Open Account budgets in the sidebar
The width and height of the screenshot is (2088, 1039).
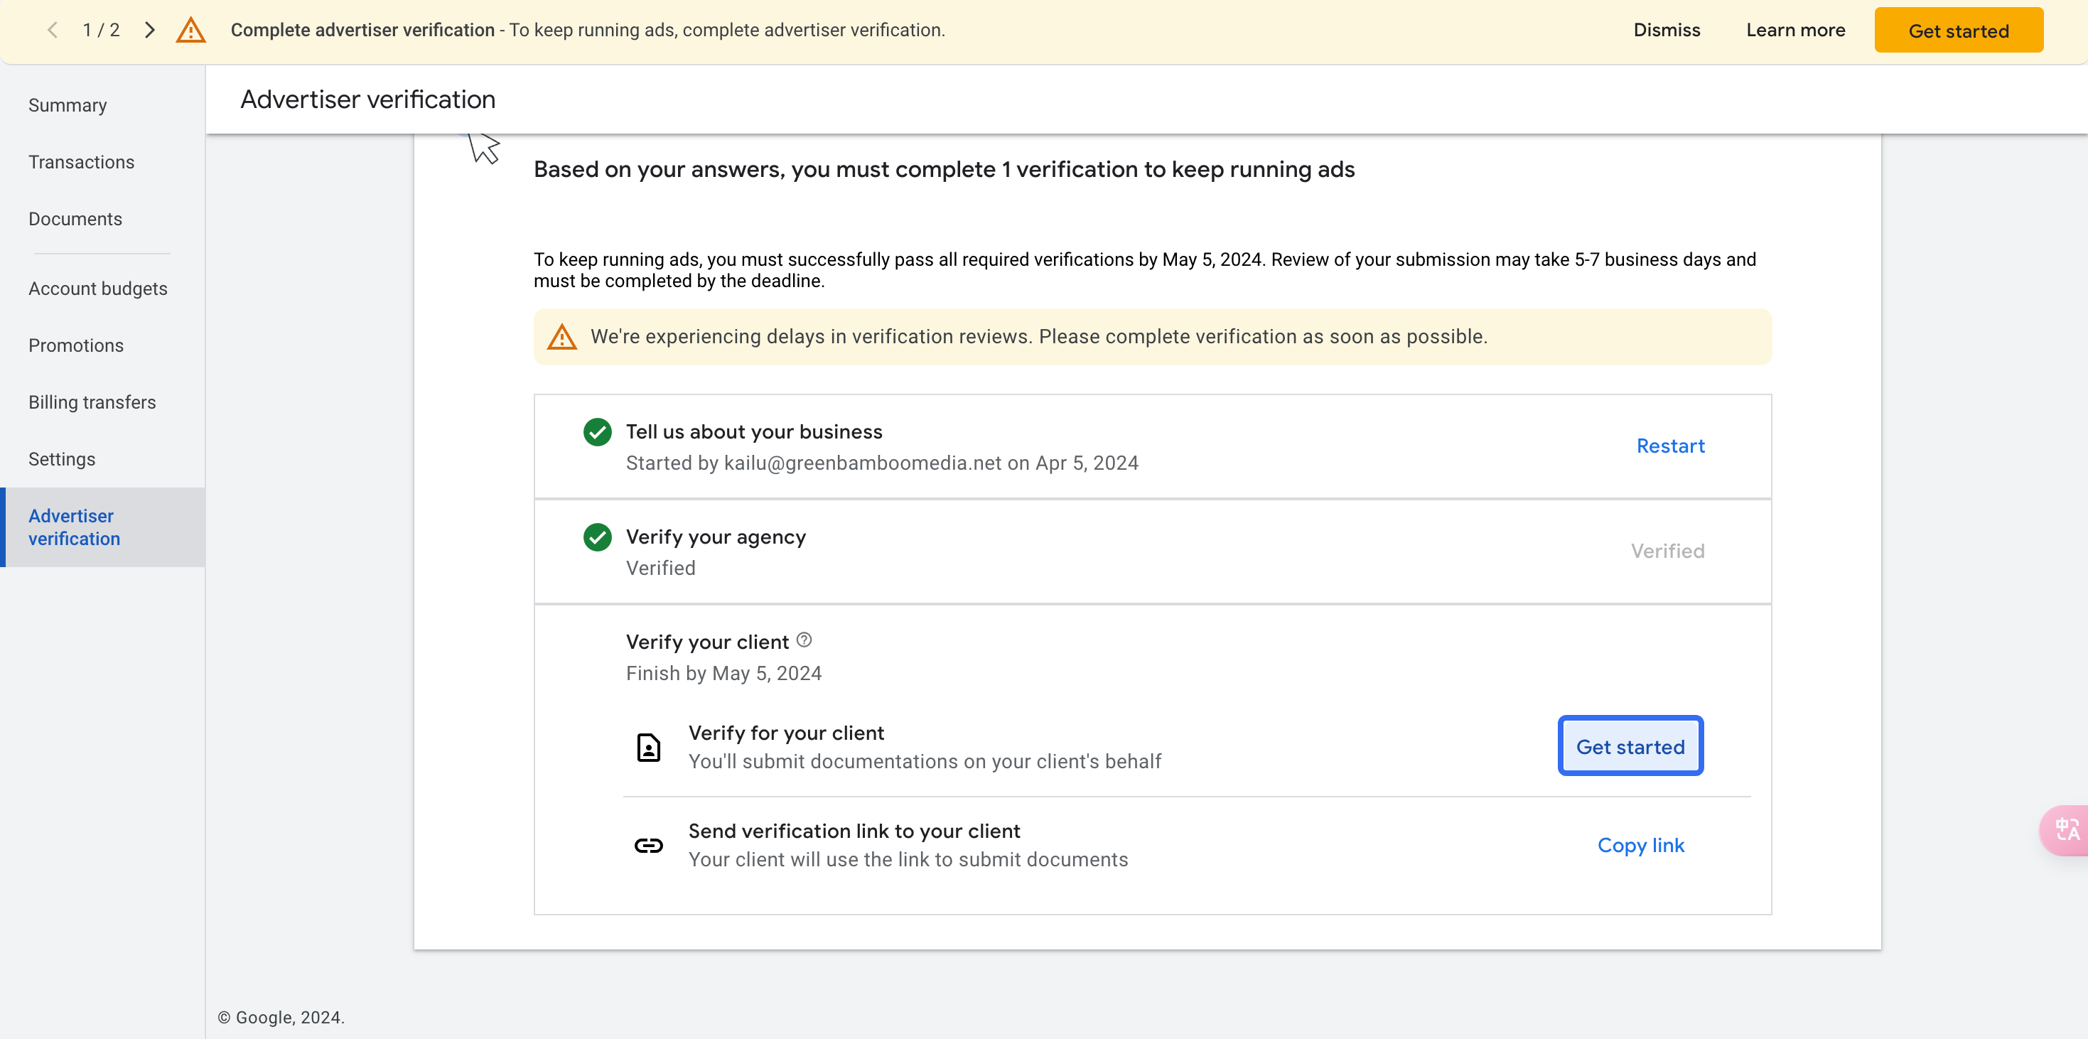tap(98, 289)
